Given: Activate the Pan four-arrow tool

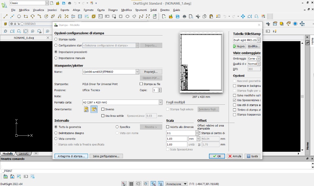Looking at the screenshot, I should tap(243, 16).
